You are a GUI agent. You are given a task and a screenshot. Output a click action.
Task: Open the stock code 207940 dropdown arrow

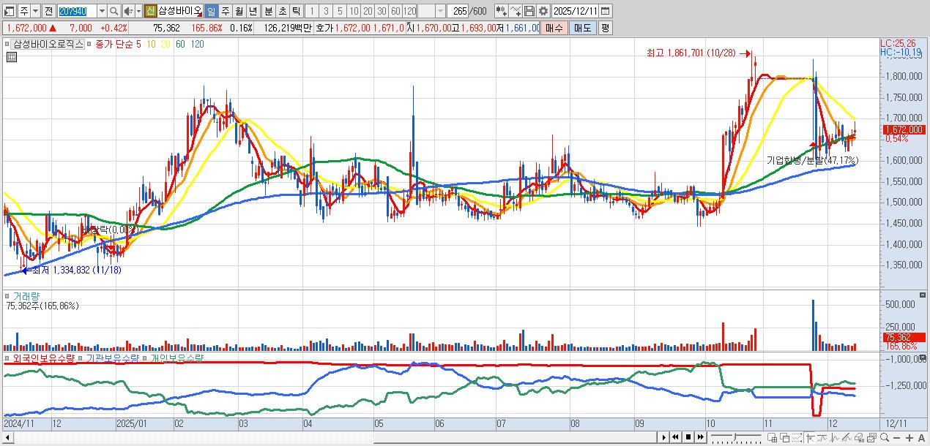tap(102, 11)
